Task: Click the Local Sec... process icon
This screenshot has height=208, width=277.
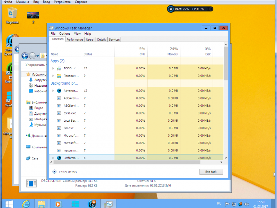Action: (x=59, y=121)
